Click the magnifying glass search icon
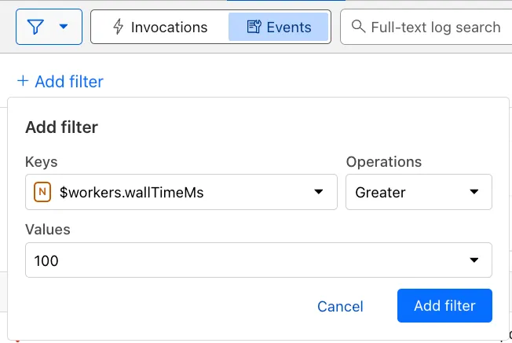This screenshot has height=343, width=512. 358,28
